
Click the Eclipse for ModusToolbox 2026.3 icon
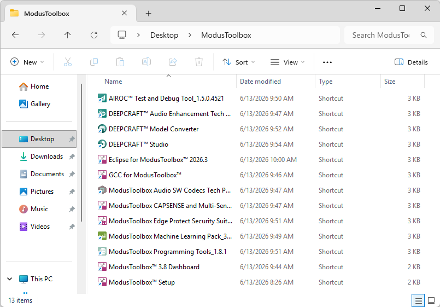tap(102, 160)
